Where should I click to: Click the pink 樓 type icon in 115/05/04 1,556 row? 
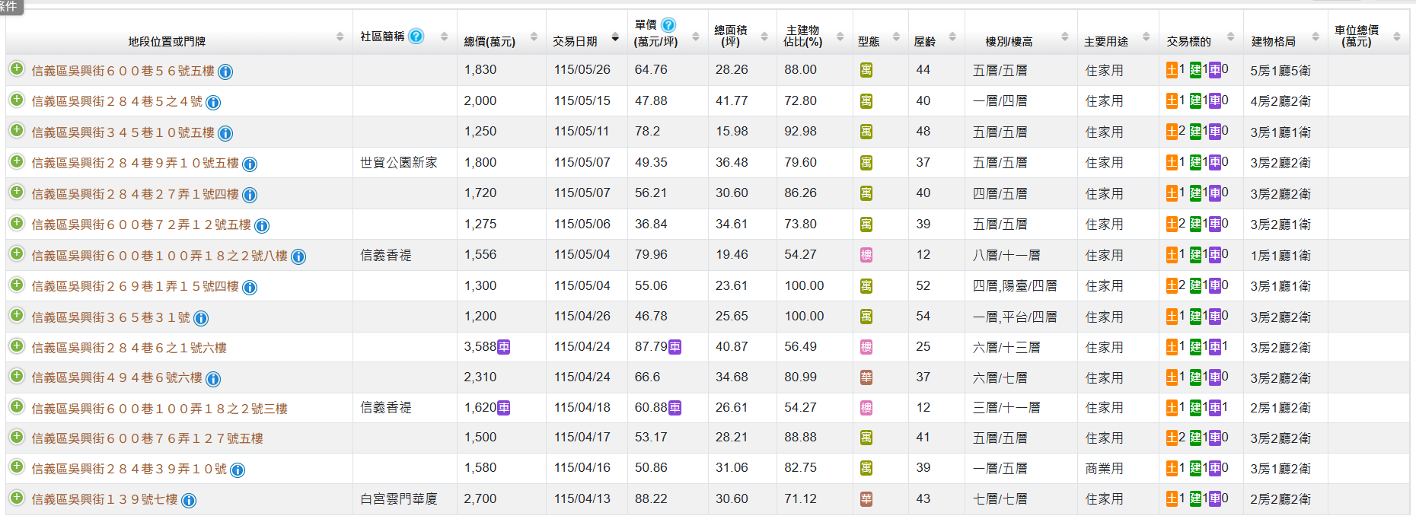[866, 255]
